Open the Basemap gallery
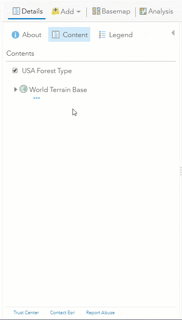Screen dimensions: 182x320 click(x=111, y=11)
